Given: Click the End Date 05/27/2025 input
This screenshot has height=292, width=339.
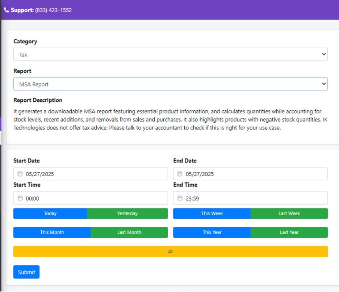Looking at the screenshot, I should 254,174.
